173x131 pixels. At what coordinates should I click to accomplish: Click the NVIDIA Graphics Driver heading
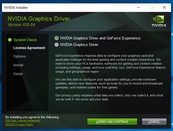pyautogui.click(x=39, y=19)
